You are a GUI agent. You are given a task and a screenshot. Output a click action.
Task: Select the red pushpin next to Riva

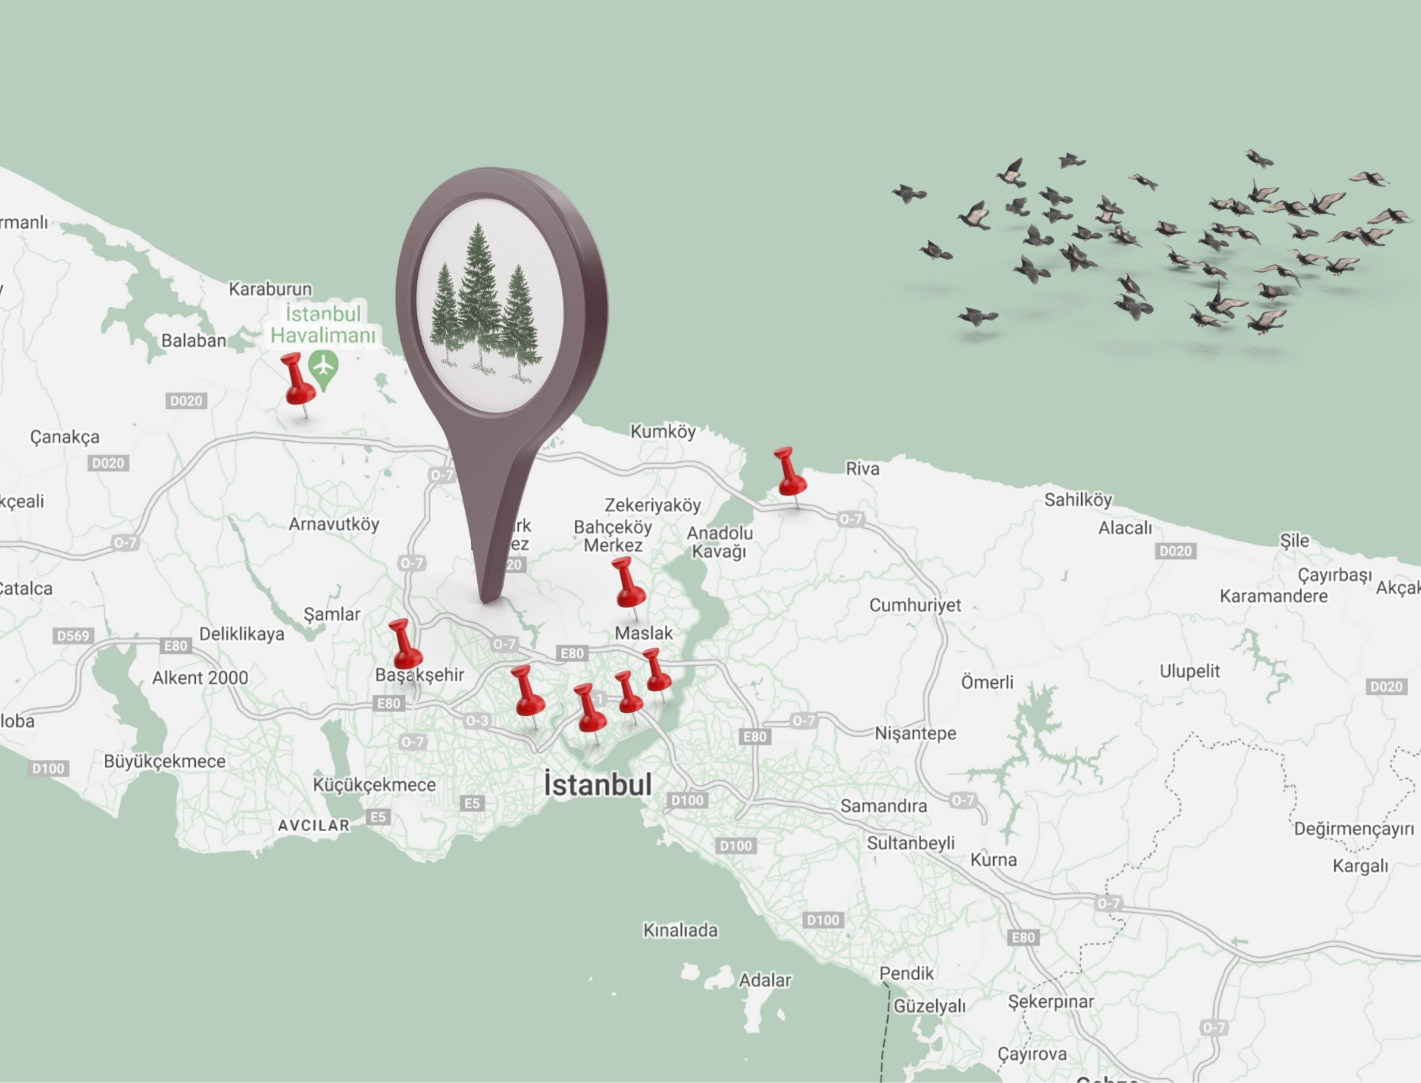(790, 477)
